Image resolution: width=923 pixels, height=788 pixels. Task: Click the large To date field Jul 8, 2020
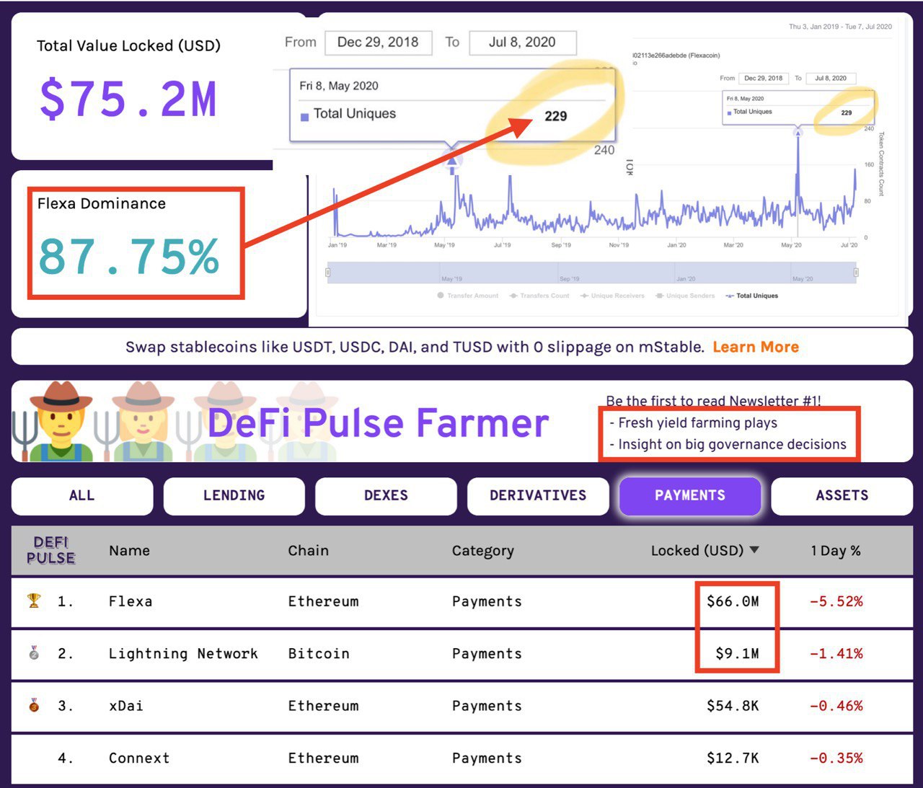(522, 43)
